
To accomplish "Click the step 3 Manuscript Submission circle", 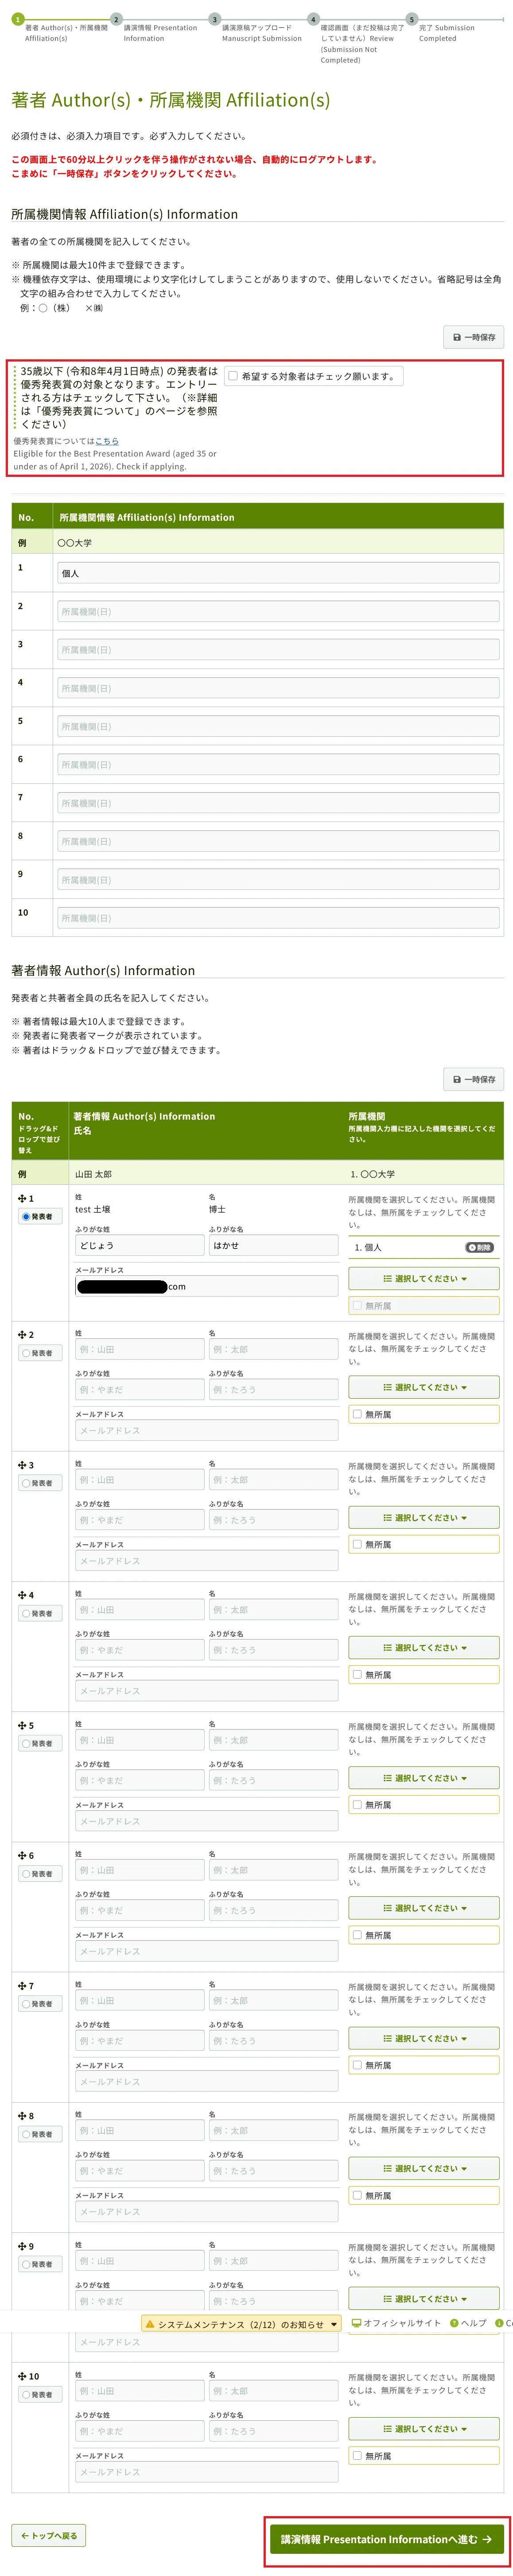I will (x=214, y=19).
